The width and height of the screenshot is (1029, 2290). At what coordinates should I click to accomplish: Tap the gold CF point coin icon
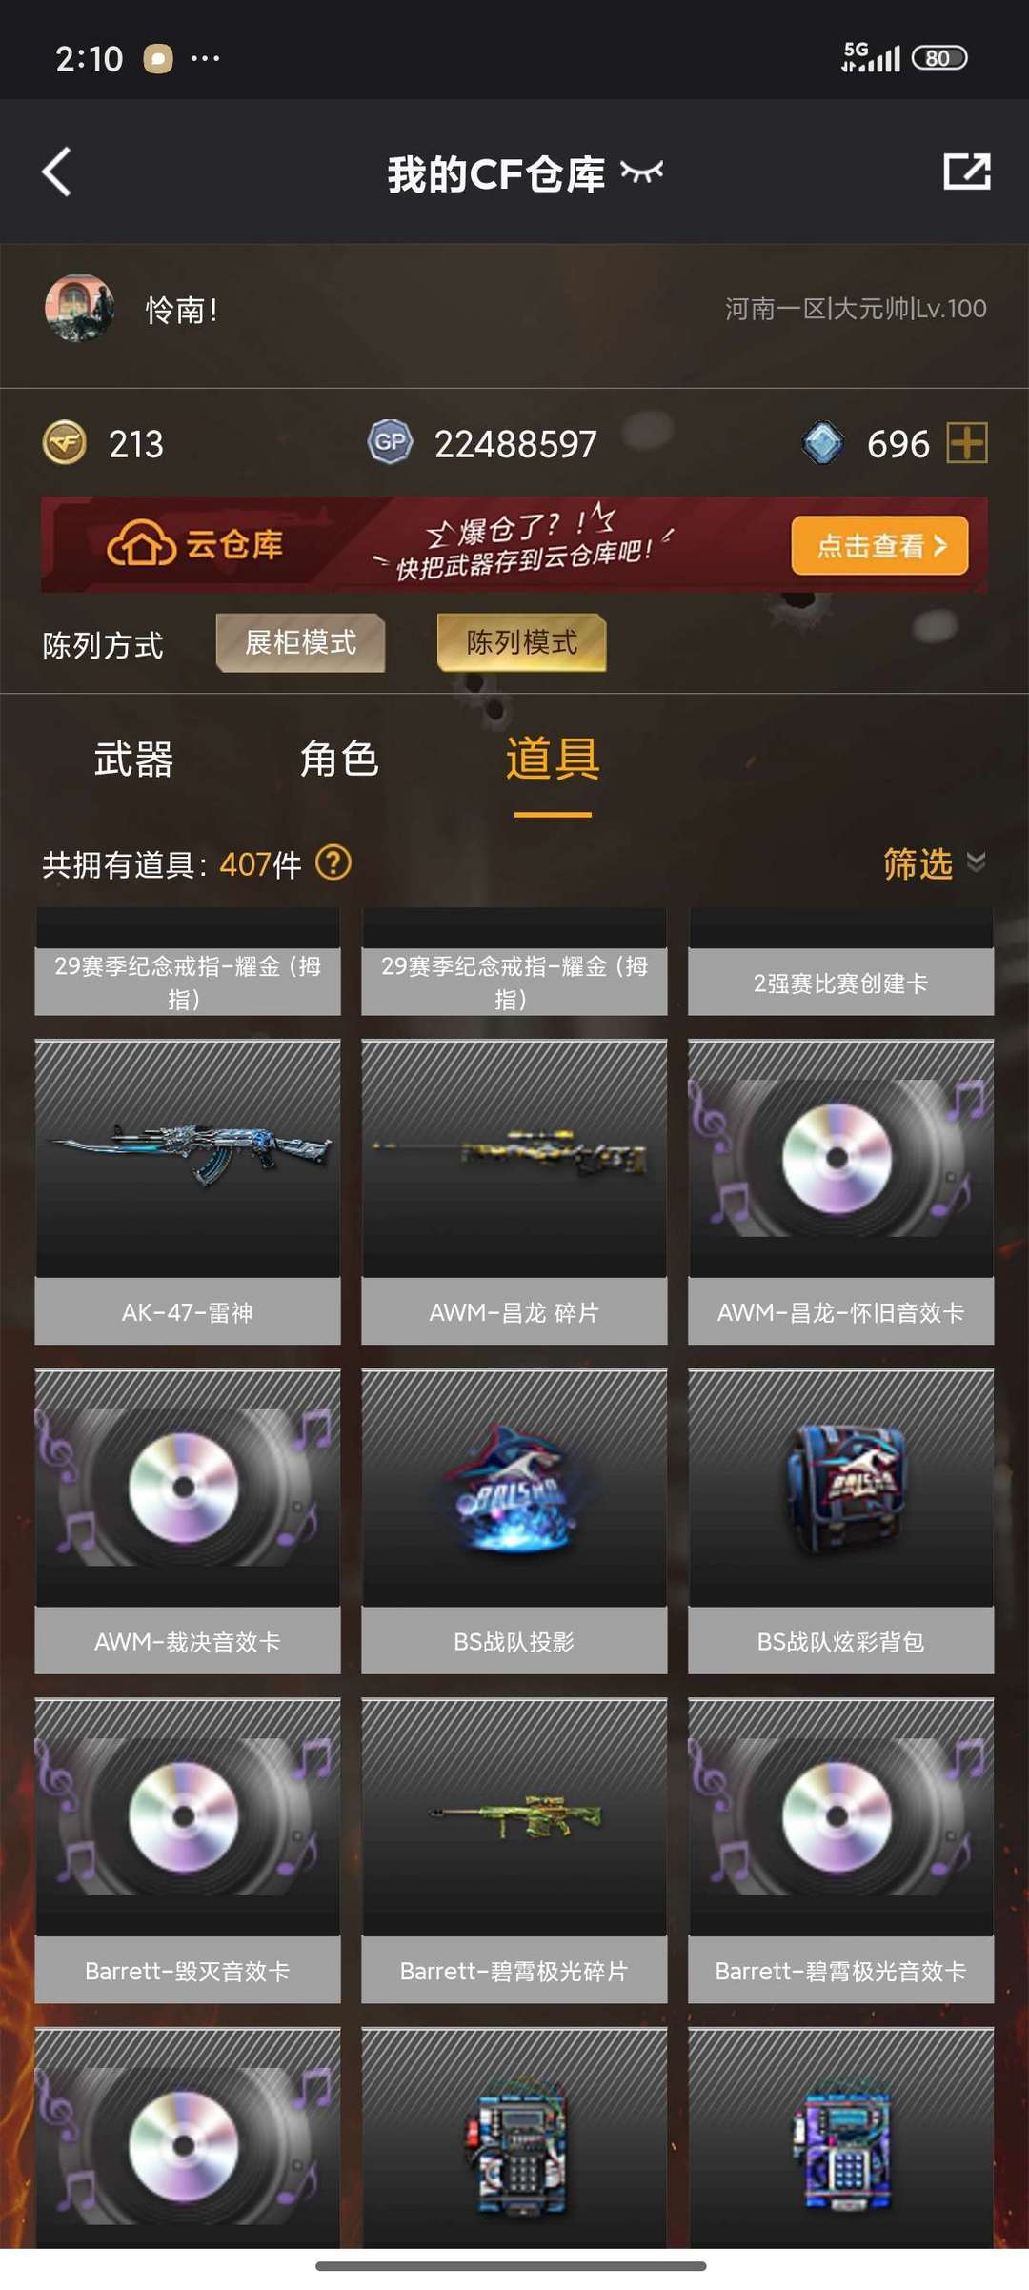65,443
